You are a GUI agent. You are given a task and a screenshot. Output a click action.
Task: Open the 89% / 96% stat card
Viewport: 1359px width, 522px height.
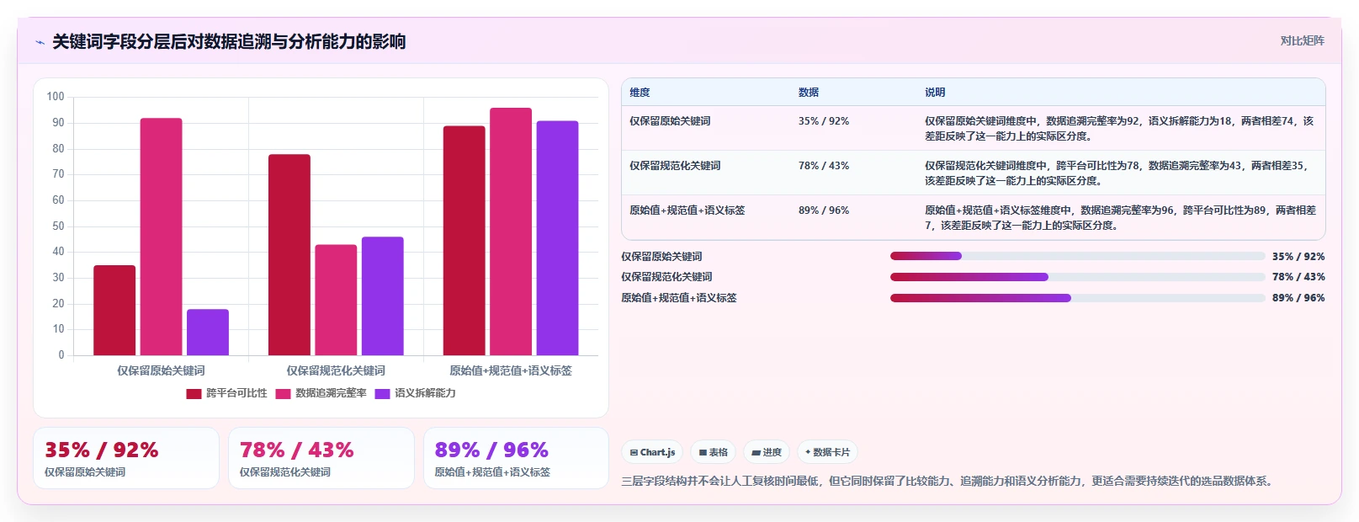(516, 458)
